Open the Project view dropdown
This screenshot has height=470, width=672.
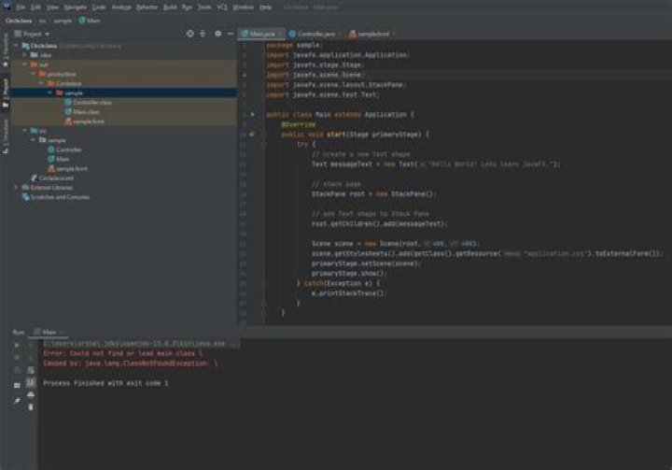click(32, 34)
